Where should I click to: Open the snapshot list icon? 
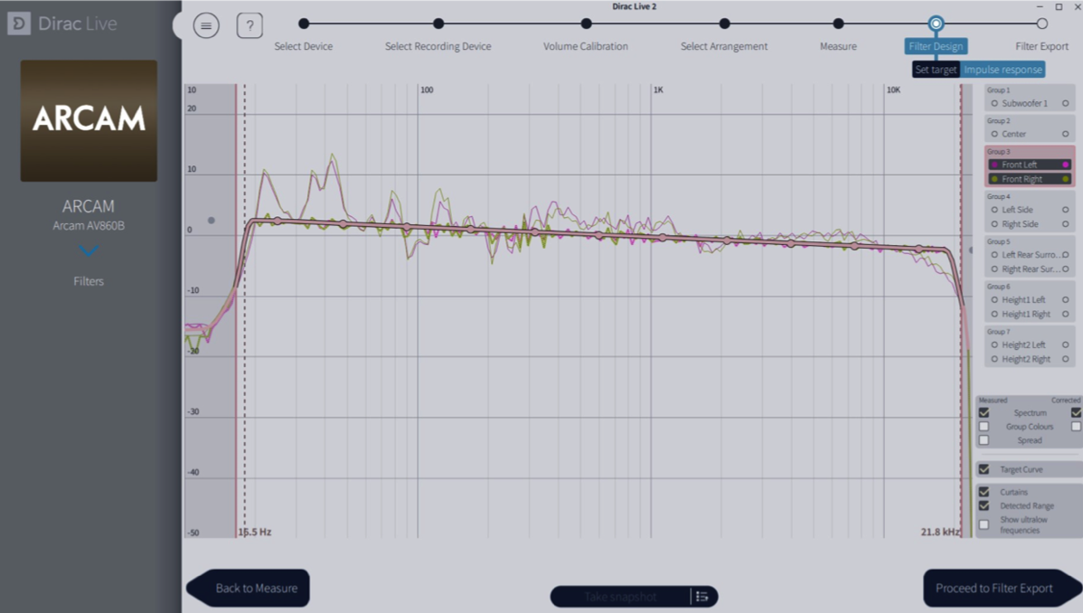(x=702, y=597)
